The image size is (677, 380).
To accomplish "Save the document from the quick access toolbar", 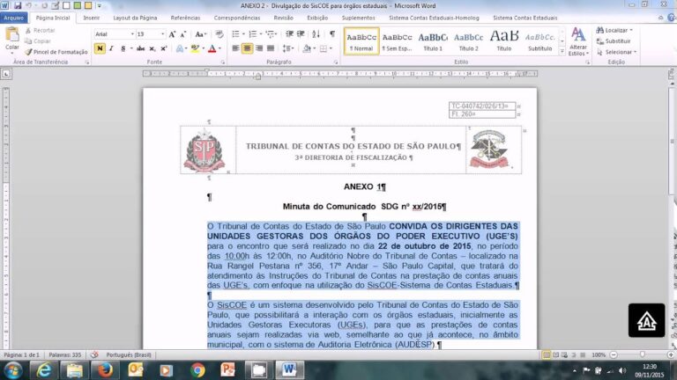I will pos(18,5).
